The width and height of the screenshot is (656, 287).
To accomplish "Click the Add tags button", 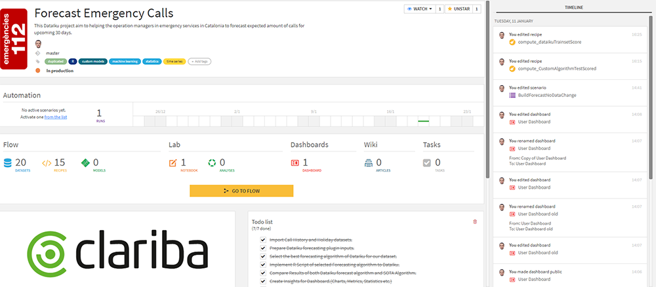I will (199, 62).
